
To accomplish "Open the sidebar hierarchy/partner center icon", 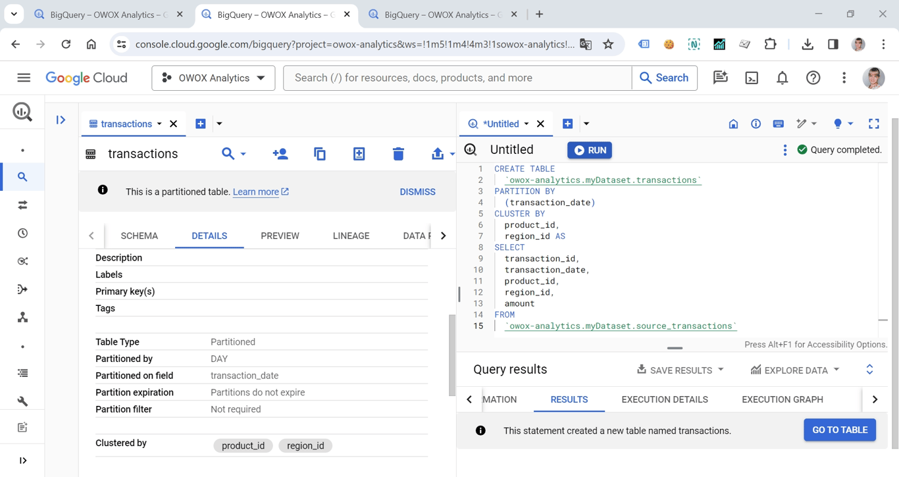I will point(22,317).
